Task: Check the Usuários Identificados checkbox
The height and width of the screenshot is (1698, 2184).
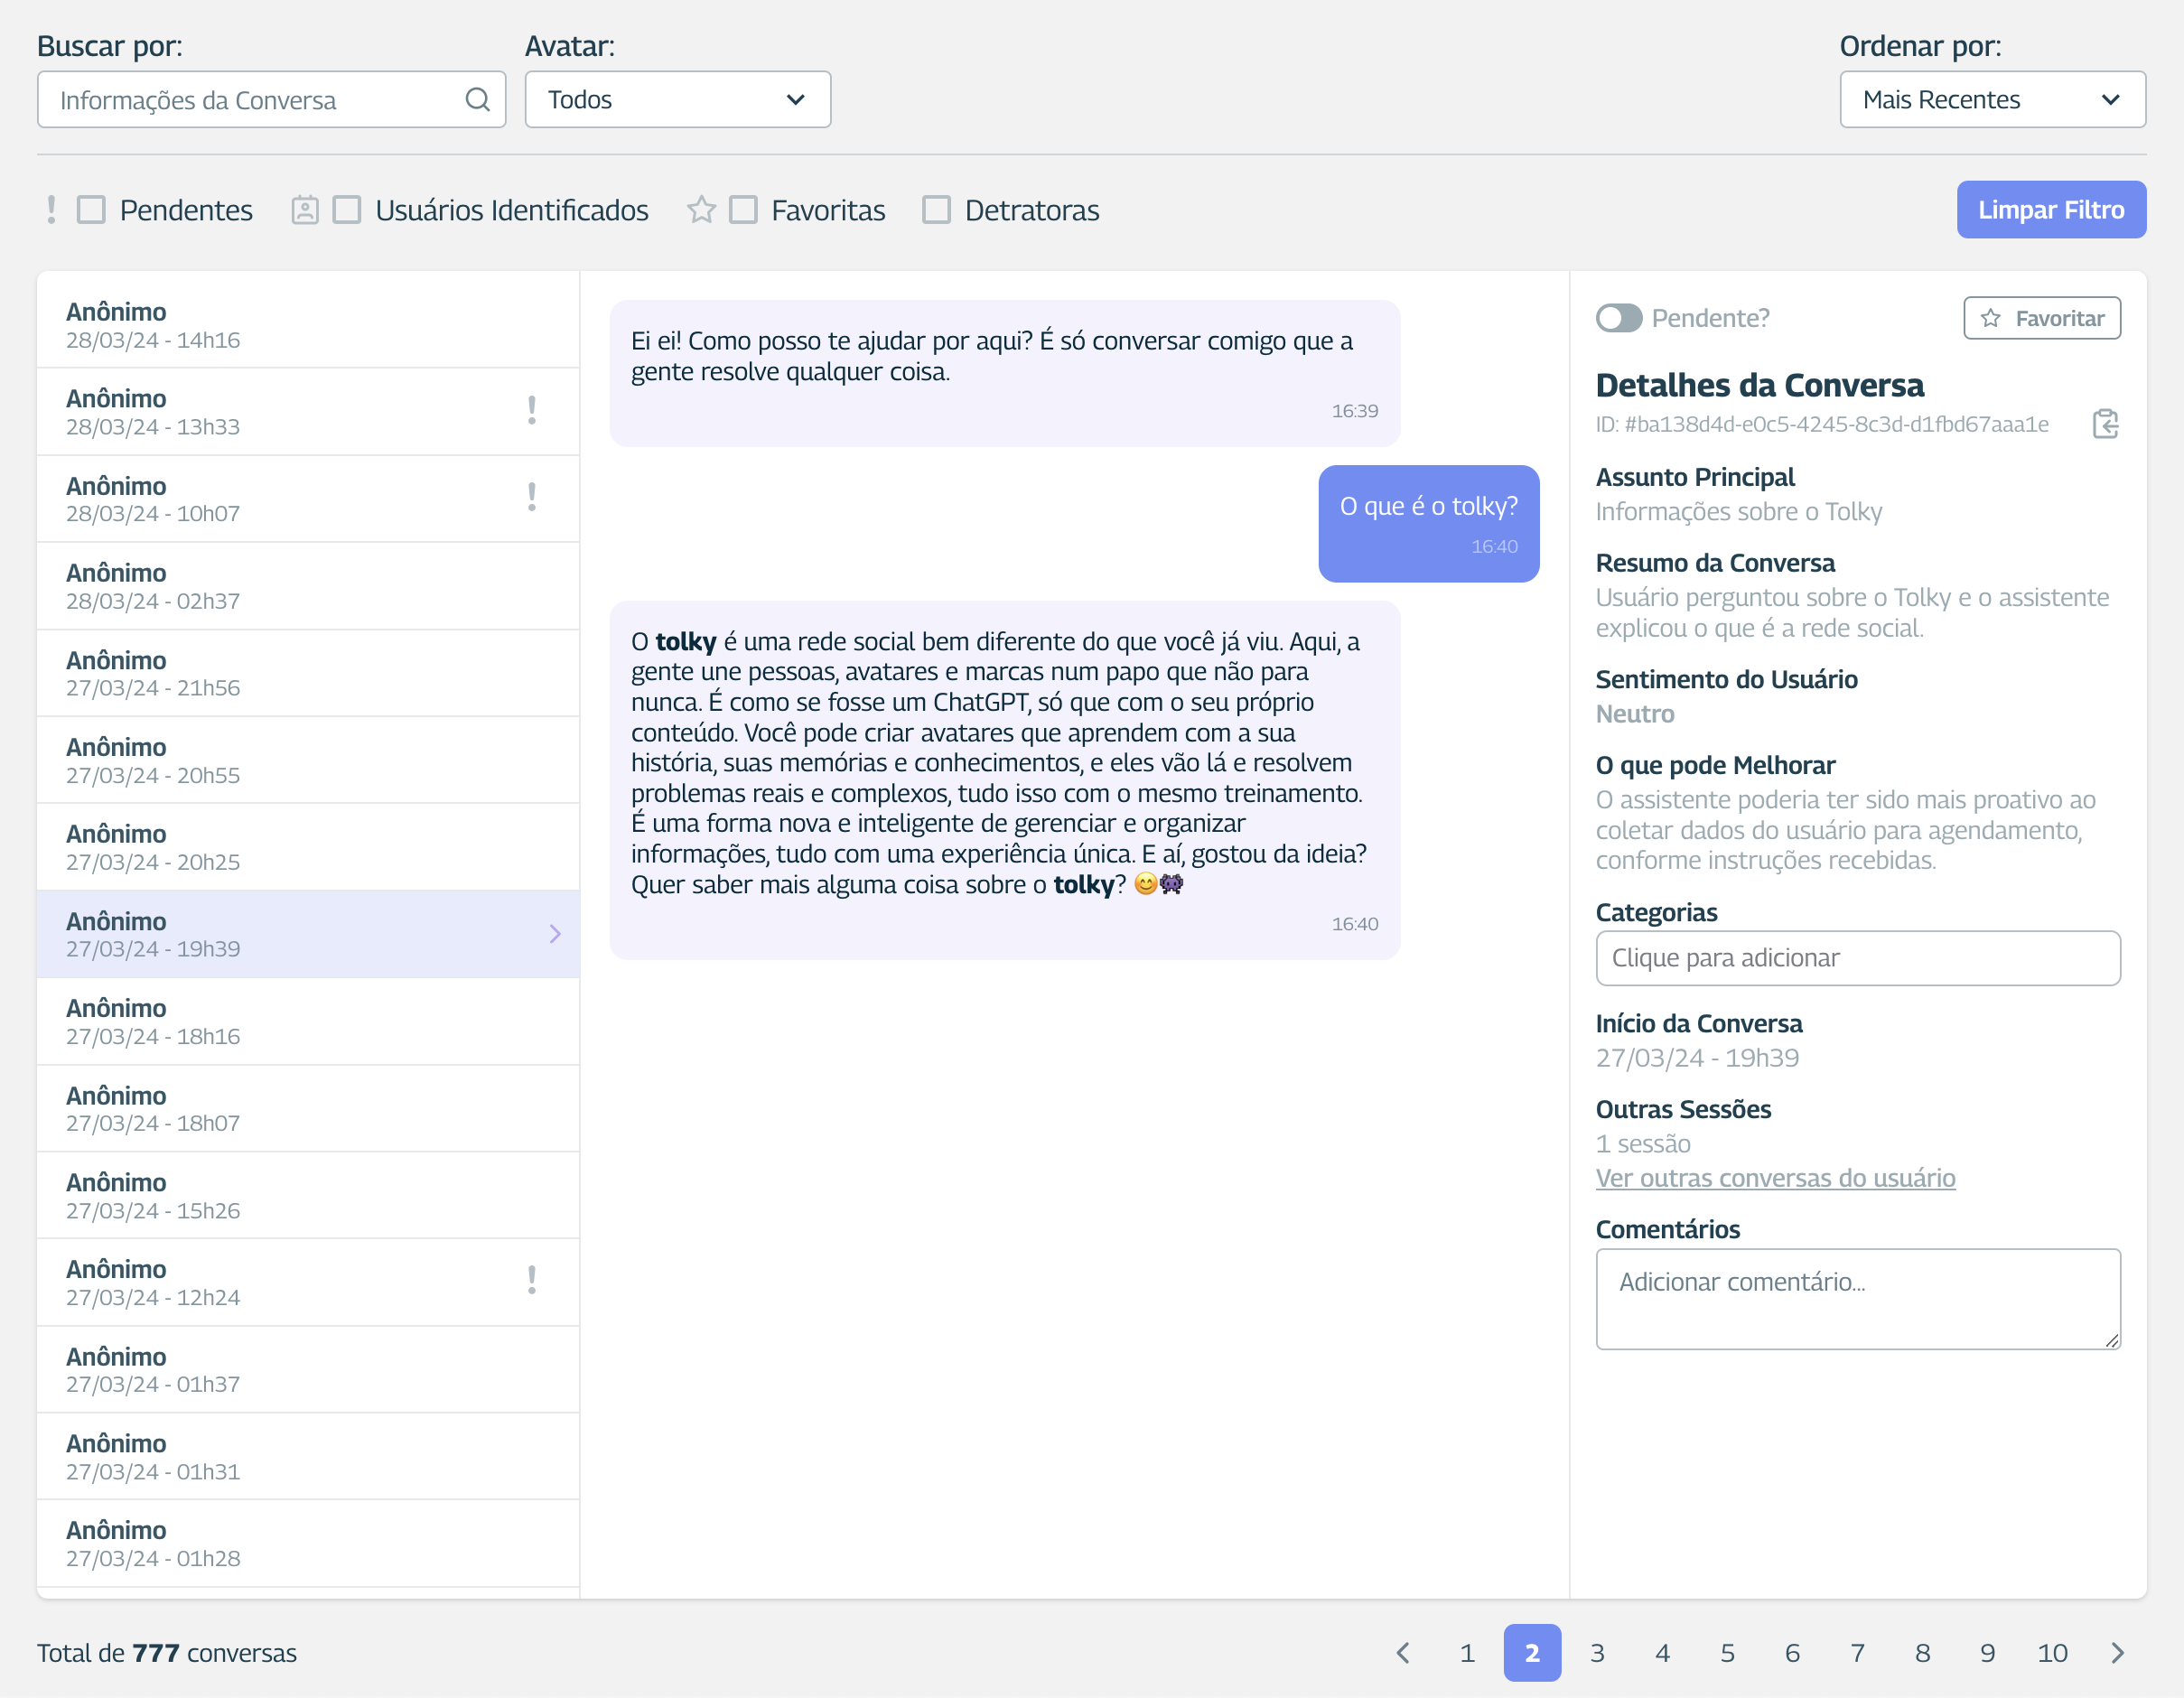Action: point(347,210)
